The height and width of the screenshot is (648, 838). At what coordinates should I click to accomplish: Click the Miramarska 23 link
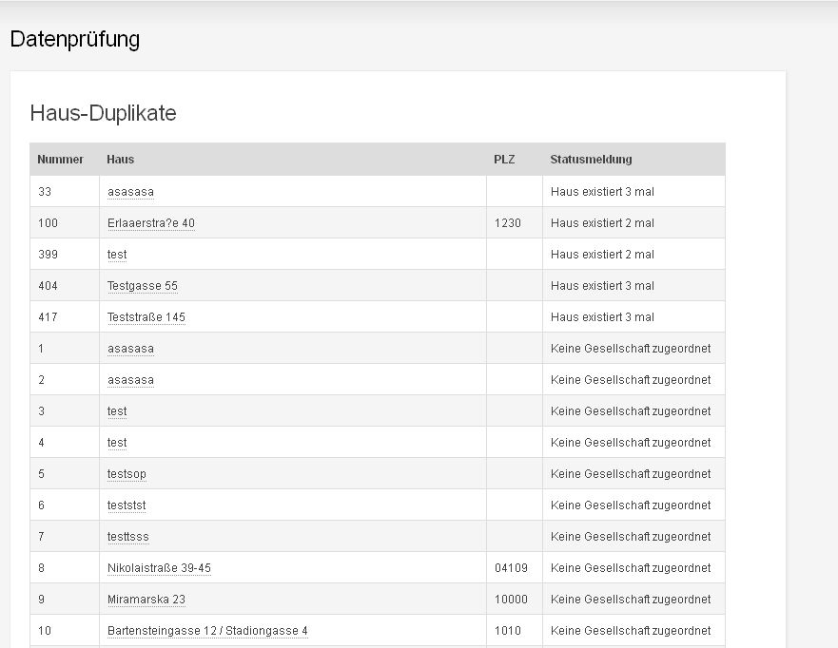pos(146,600)
